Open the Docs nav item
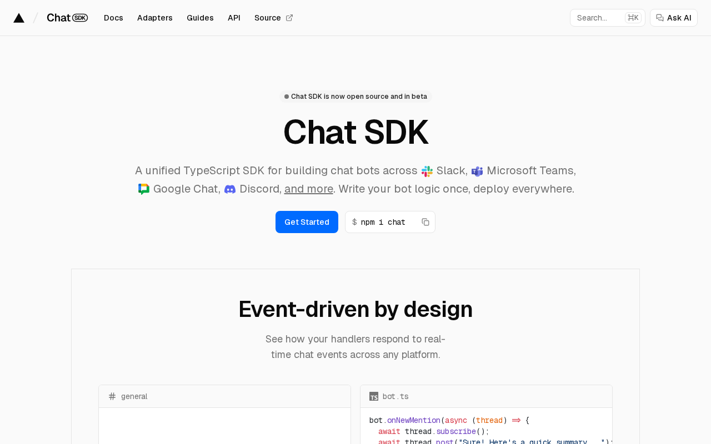 tap(113, 18)
